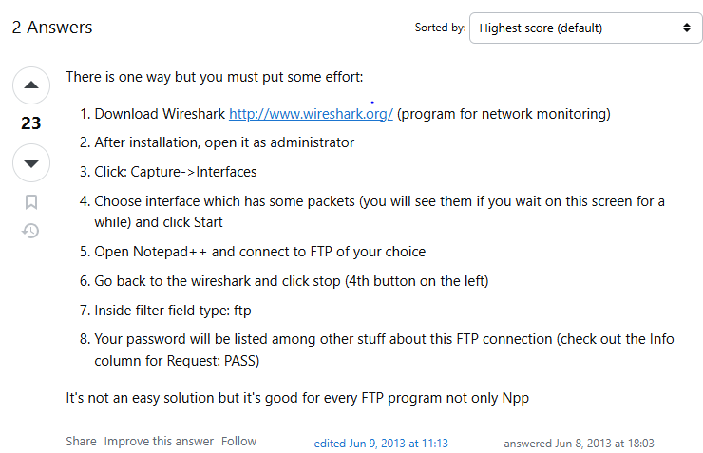Click 'There is one way' intro sentence

[215, 77]
